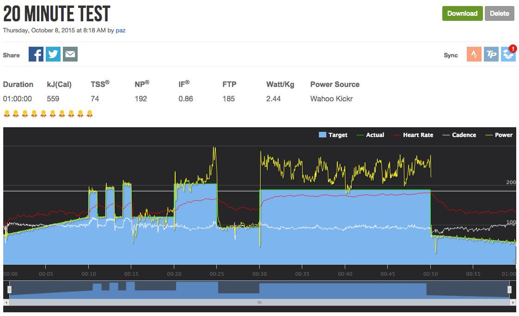Click the IF value 0.86
The image size is (519, 316).
tap(186, 99)
